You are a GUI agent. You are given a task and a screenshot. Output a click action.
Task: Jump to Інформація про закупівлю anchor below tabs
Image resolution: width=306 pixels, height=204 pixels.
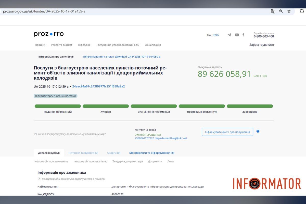pos(90,162)
